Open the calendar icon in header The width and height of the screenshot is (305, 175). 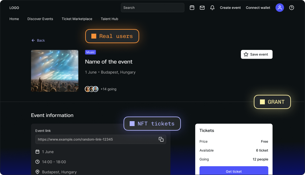[192, 8]
